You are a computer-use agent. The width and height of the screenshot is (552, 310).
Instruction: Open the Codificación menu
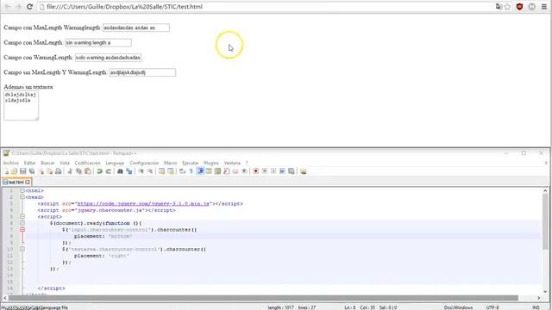pos(88,163)
